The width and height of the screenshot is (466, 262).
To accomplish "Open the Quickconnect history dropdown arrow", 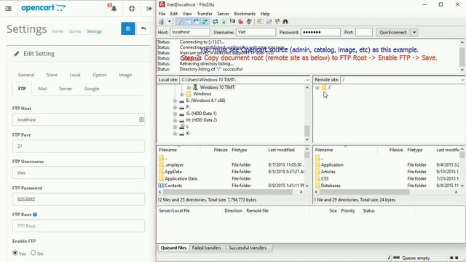I will (x=414, y=32).
